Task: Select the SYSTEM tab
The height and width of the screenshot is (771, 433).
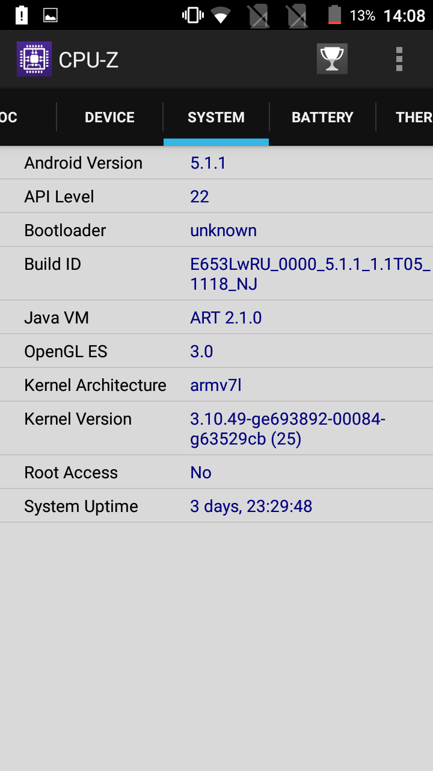Action: tap(216, 117)
